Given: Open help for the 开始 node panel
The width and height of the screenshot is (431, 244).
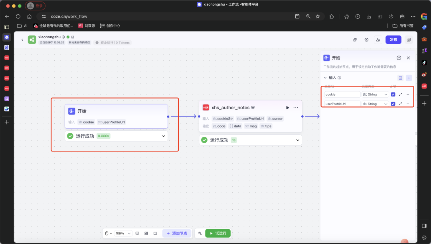Looking at the screenshot, I should [399, 58].
